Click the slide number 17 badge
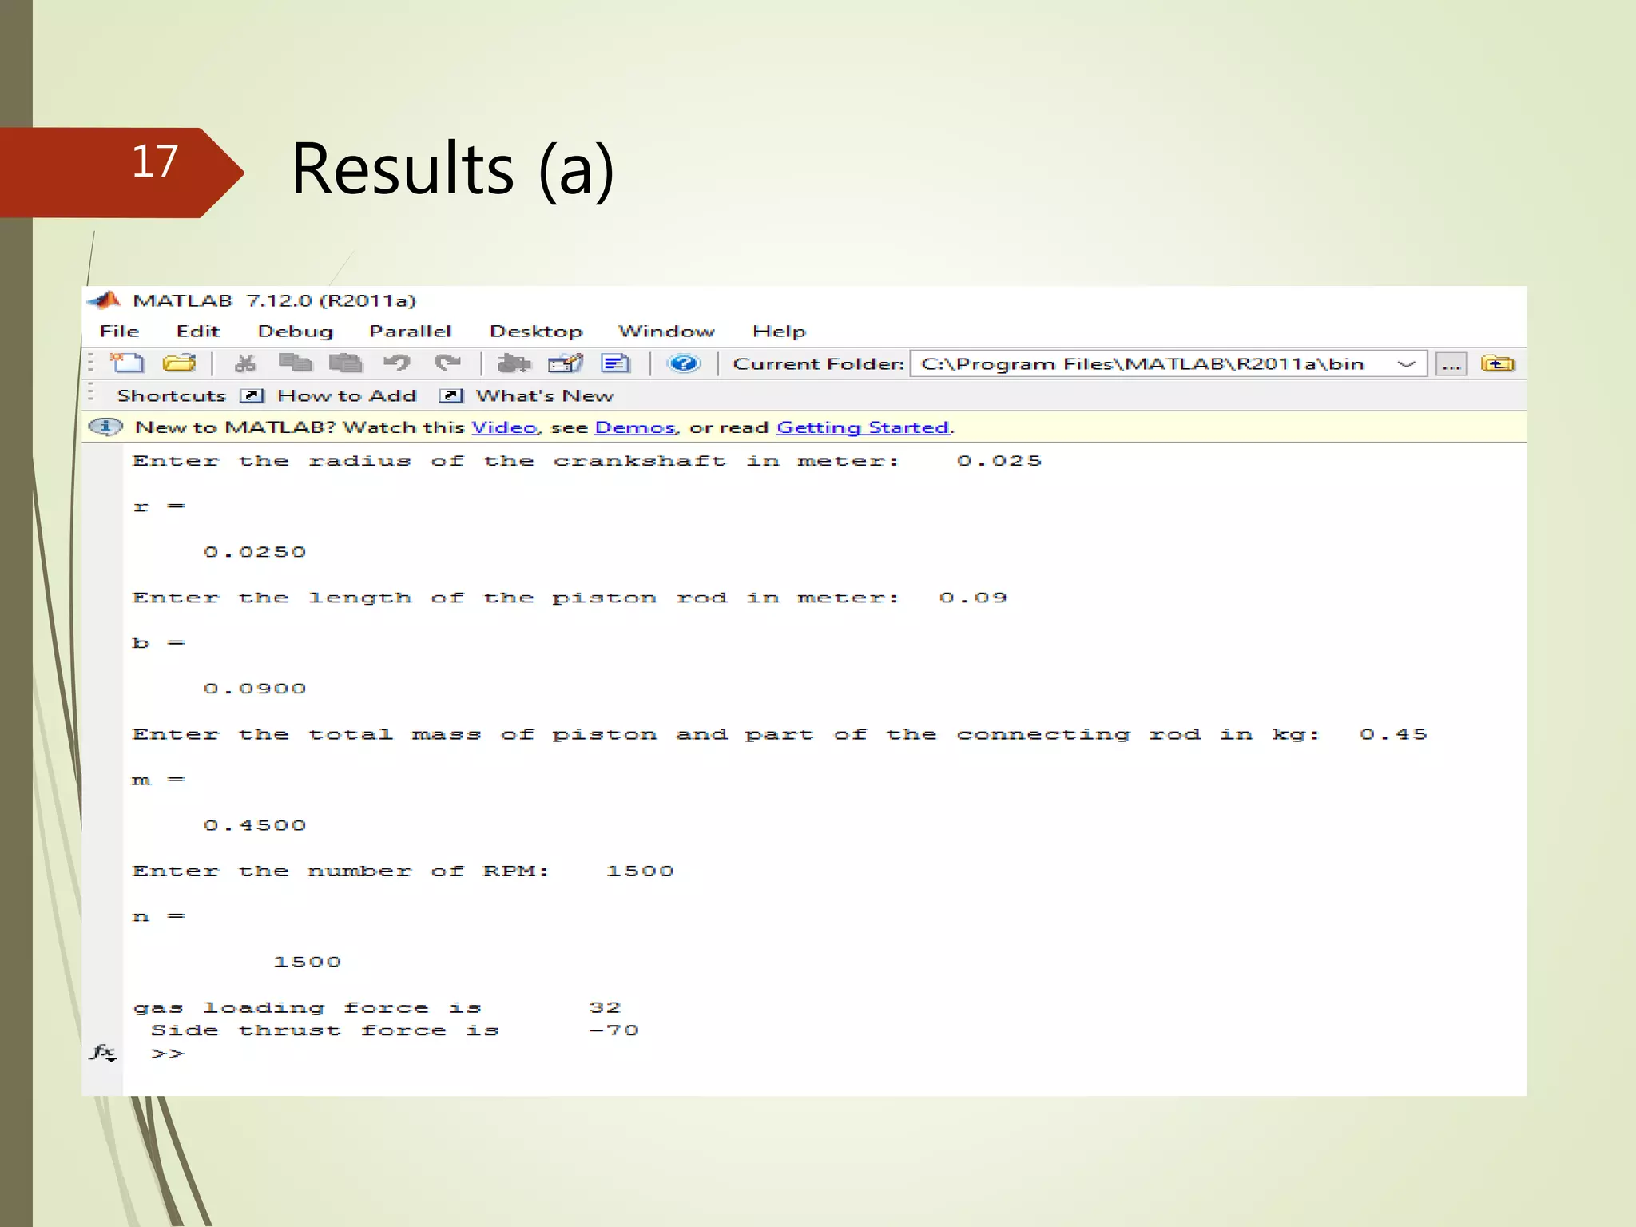The image size is (1636, 1227). (121, 172)
